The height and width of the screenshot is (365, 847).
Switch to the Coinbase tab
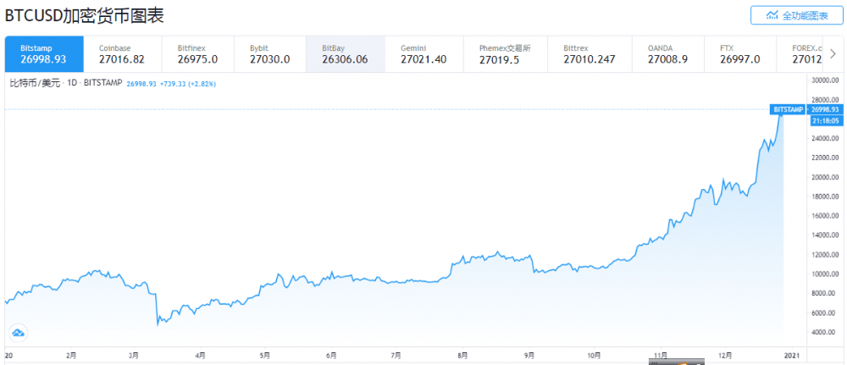point(121,54)
